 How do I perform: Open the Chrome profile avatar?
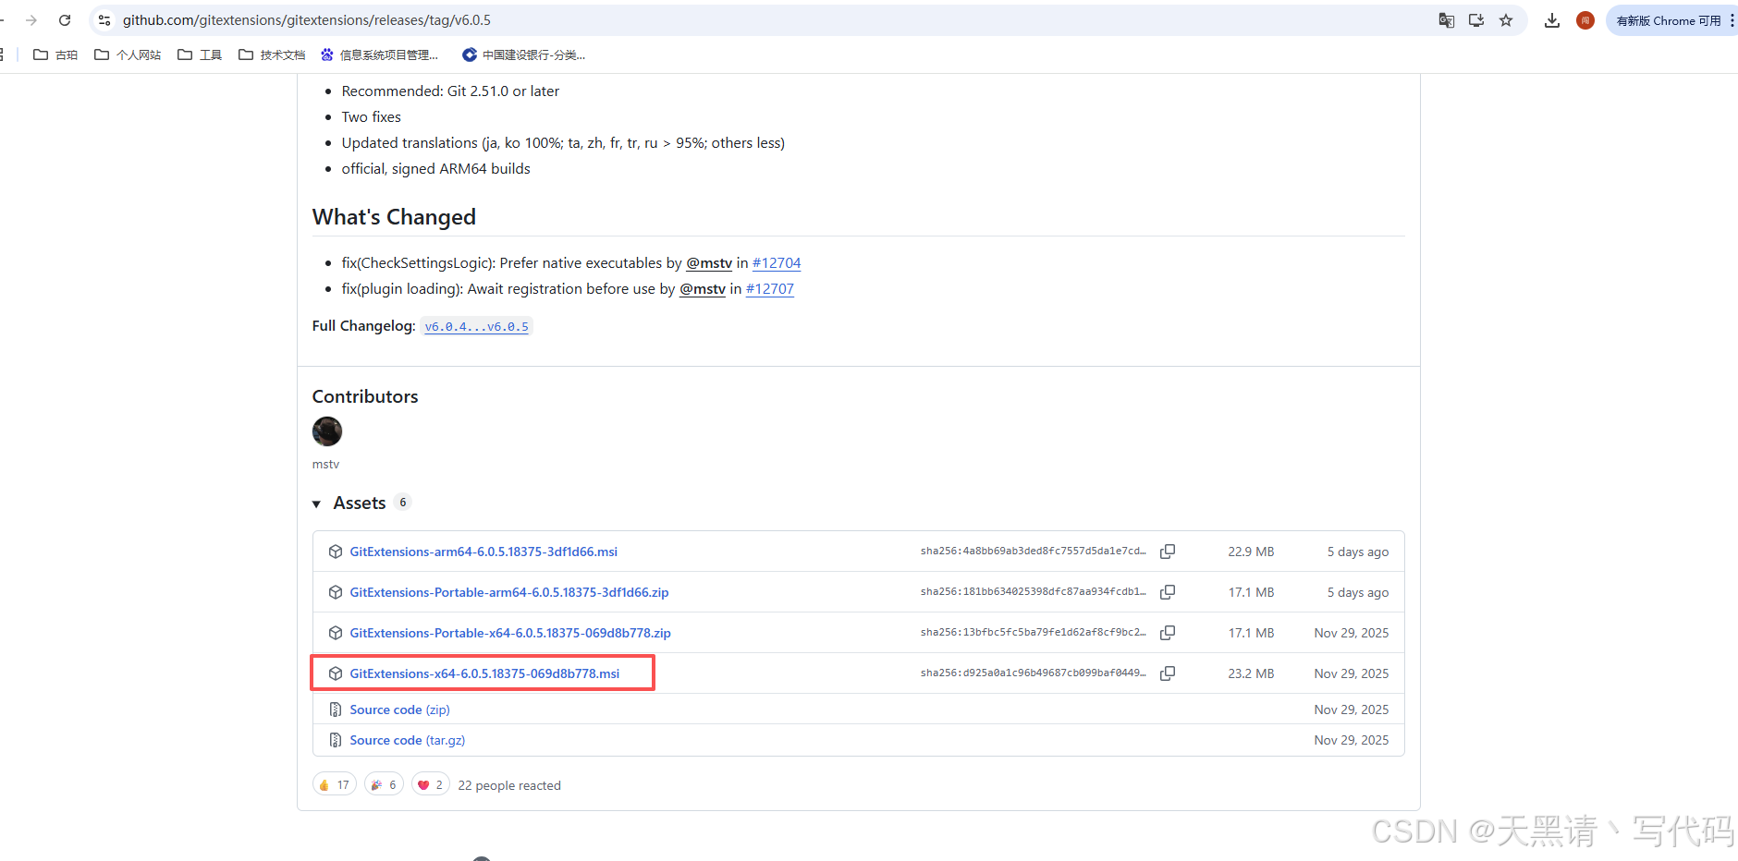coord(1585,20)
